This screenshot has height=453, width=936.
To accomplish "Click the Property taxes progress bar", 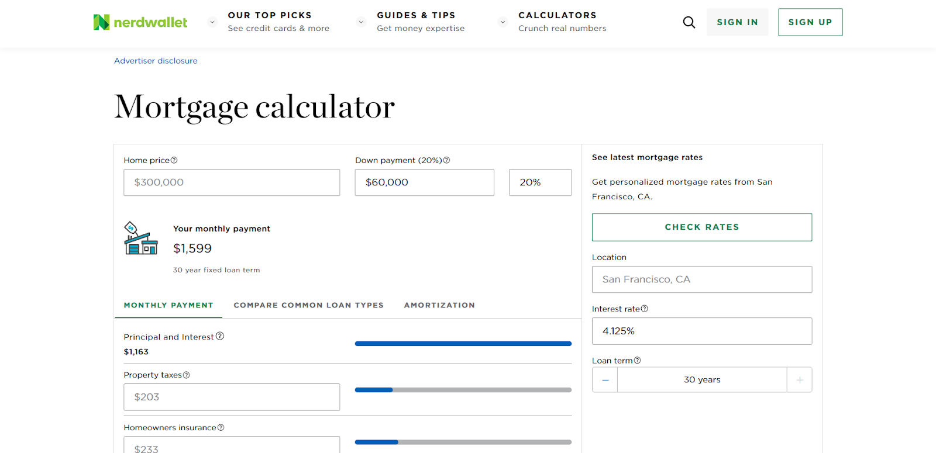I will [x=463, y=390].
